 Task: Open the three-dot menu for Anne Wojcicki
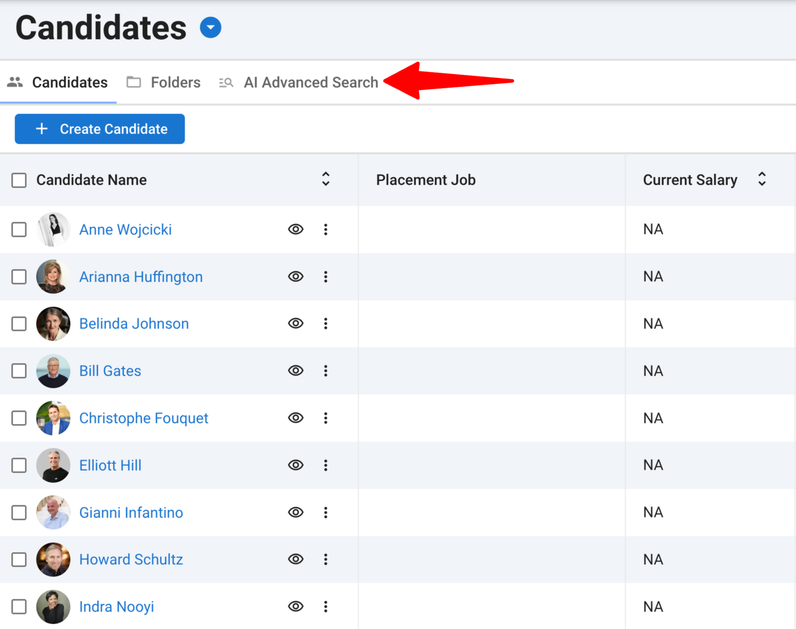(326, 229)
